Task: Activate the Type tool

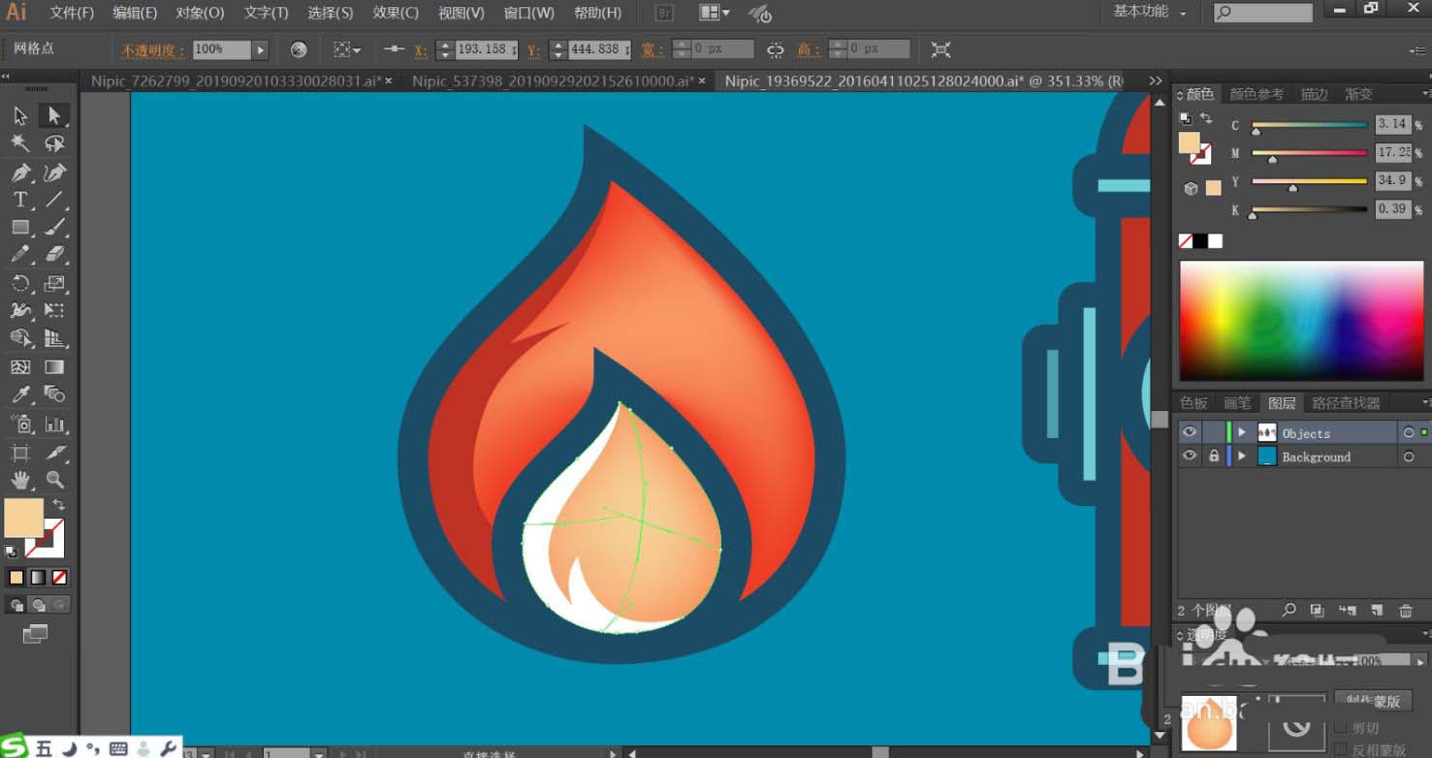Action: (x=20, y=200)
